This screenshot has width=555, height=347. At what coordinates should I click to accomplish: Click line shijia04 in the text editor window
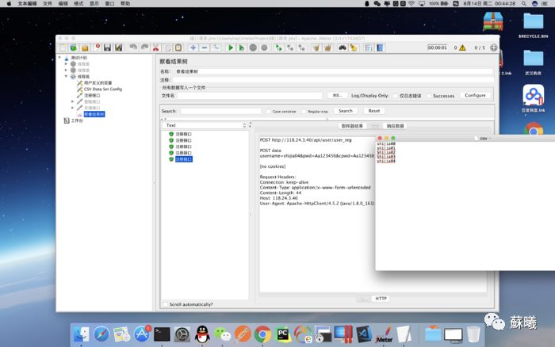[386, 161]
